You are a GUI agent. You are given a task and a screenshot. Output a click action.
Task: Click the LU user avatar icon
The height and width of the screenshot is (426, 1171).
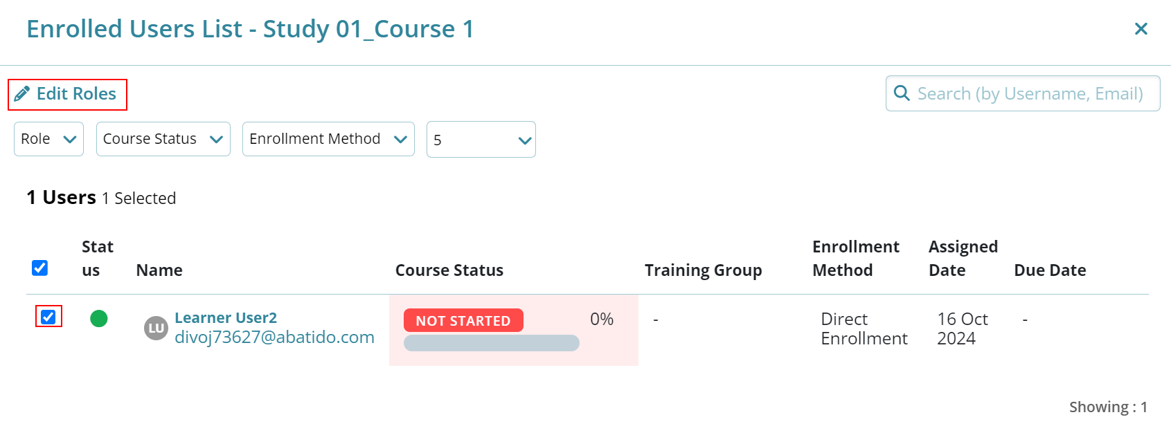pos(156,328)
